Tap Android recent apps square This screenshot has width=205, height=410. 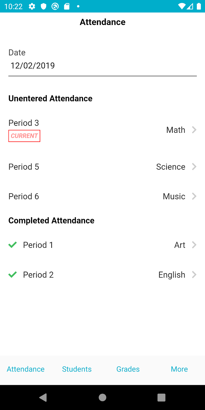point(161,397)
